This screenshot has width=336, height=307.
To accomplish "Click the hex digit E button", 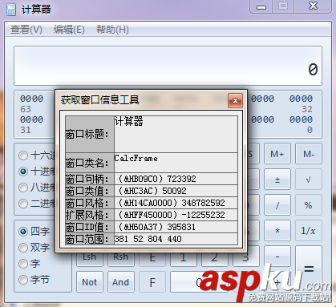I will pos(152,259).
